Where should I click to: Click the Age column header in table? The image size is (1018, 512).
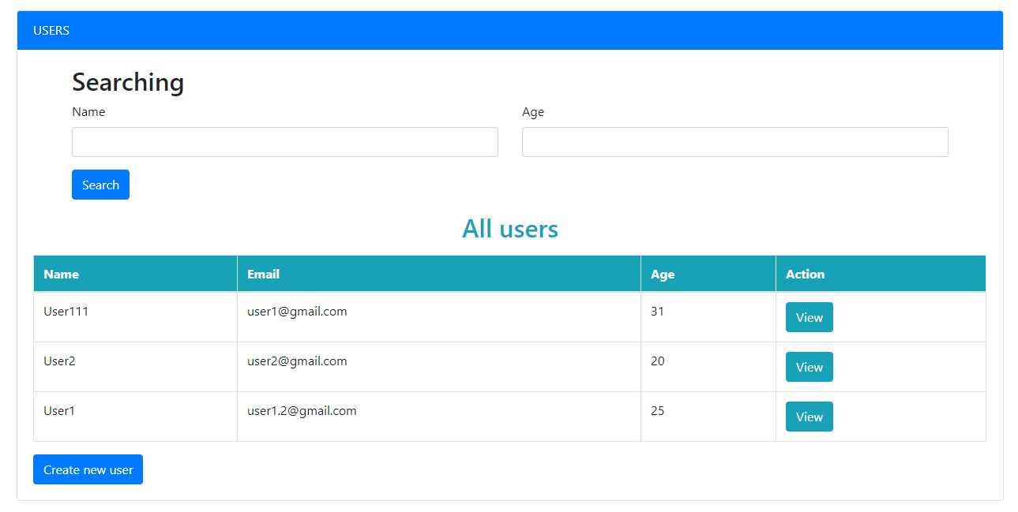[x=663, y=275]
